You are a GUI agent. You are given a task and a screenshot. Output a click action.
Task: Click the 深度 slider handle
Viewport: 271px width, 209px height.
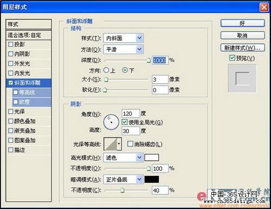(x=149, y=60)
